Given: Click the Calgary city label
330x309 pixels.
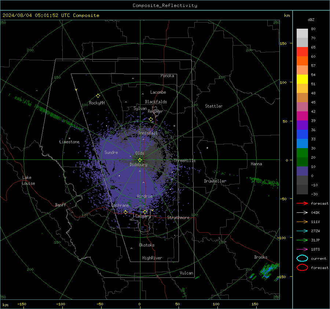Looking at the screenshot, I should coord(143,216).
